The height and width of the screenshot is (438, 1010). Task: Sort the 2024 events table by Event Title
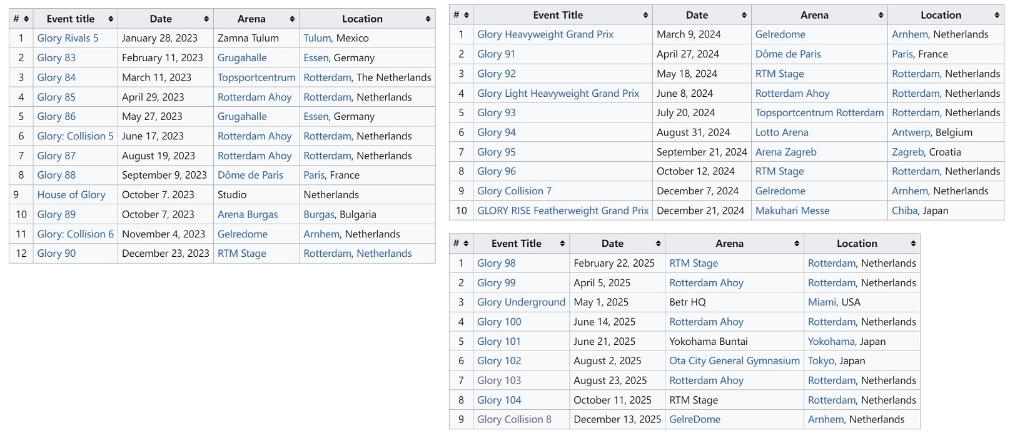[x=645, y=15]
